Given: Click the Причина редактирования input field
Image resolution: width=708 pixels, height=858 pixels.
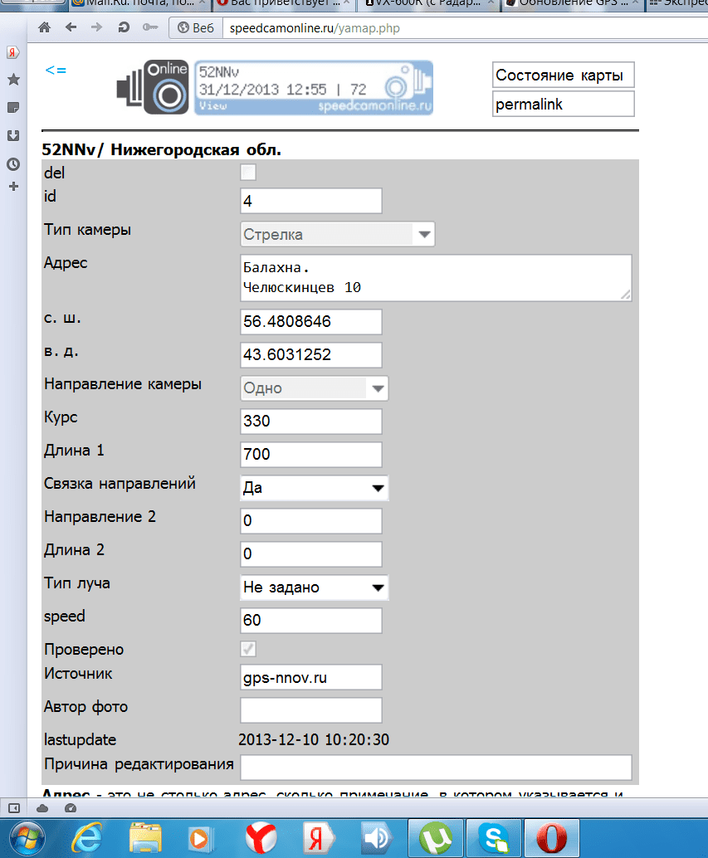Looking at the screenshot, I should pyautogui.click(x=436, y=768).
